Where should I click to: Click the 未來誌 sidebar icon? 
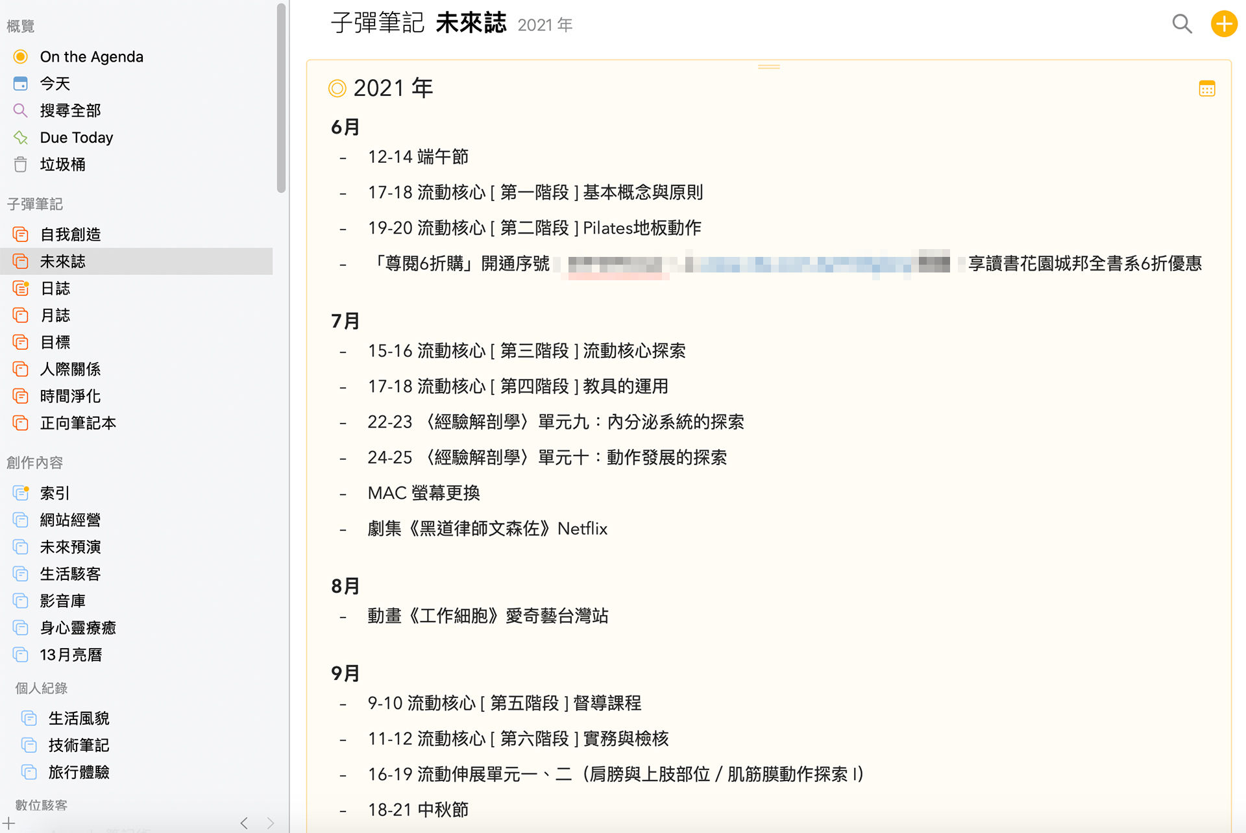pyautogui.click(x=21, y=261)
